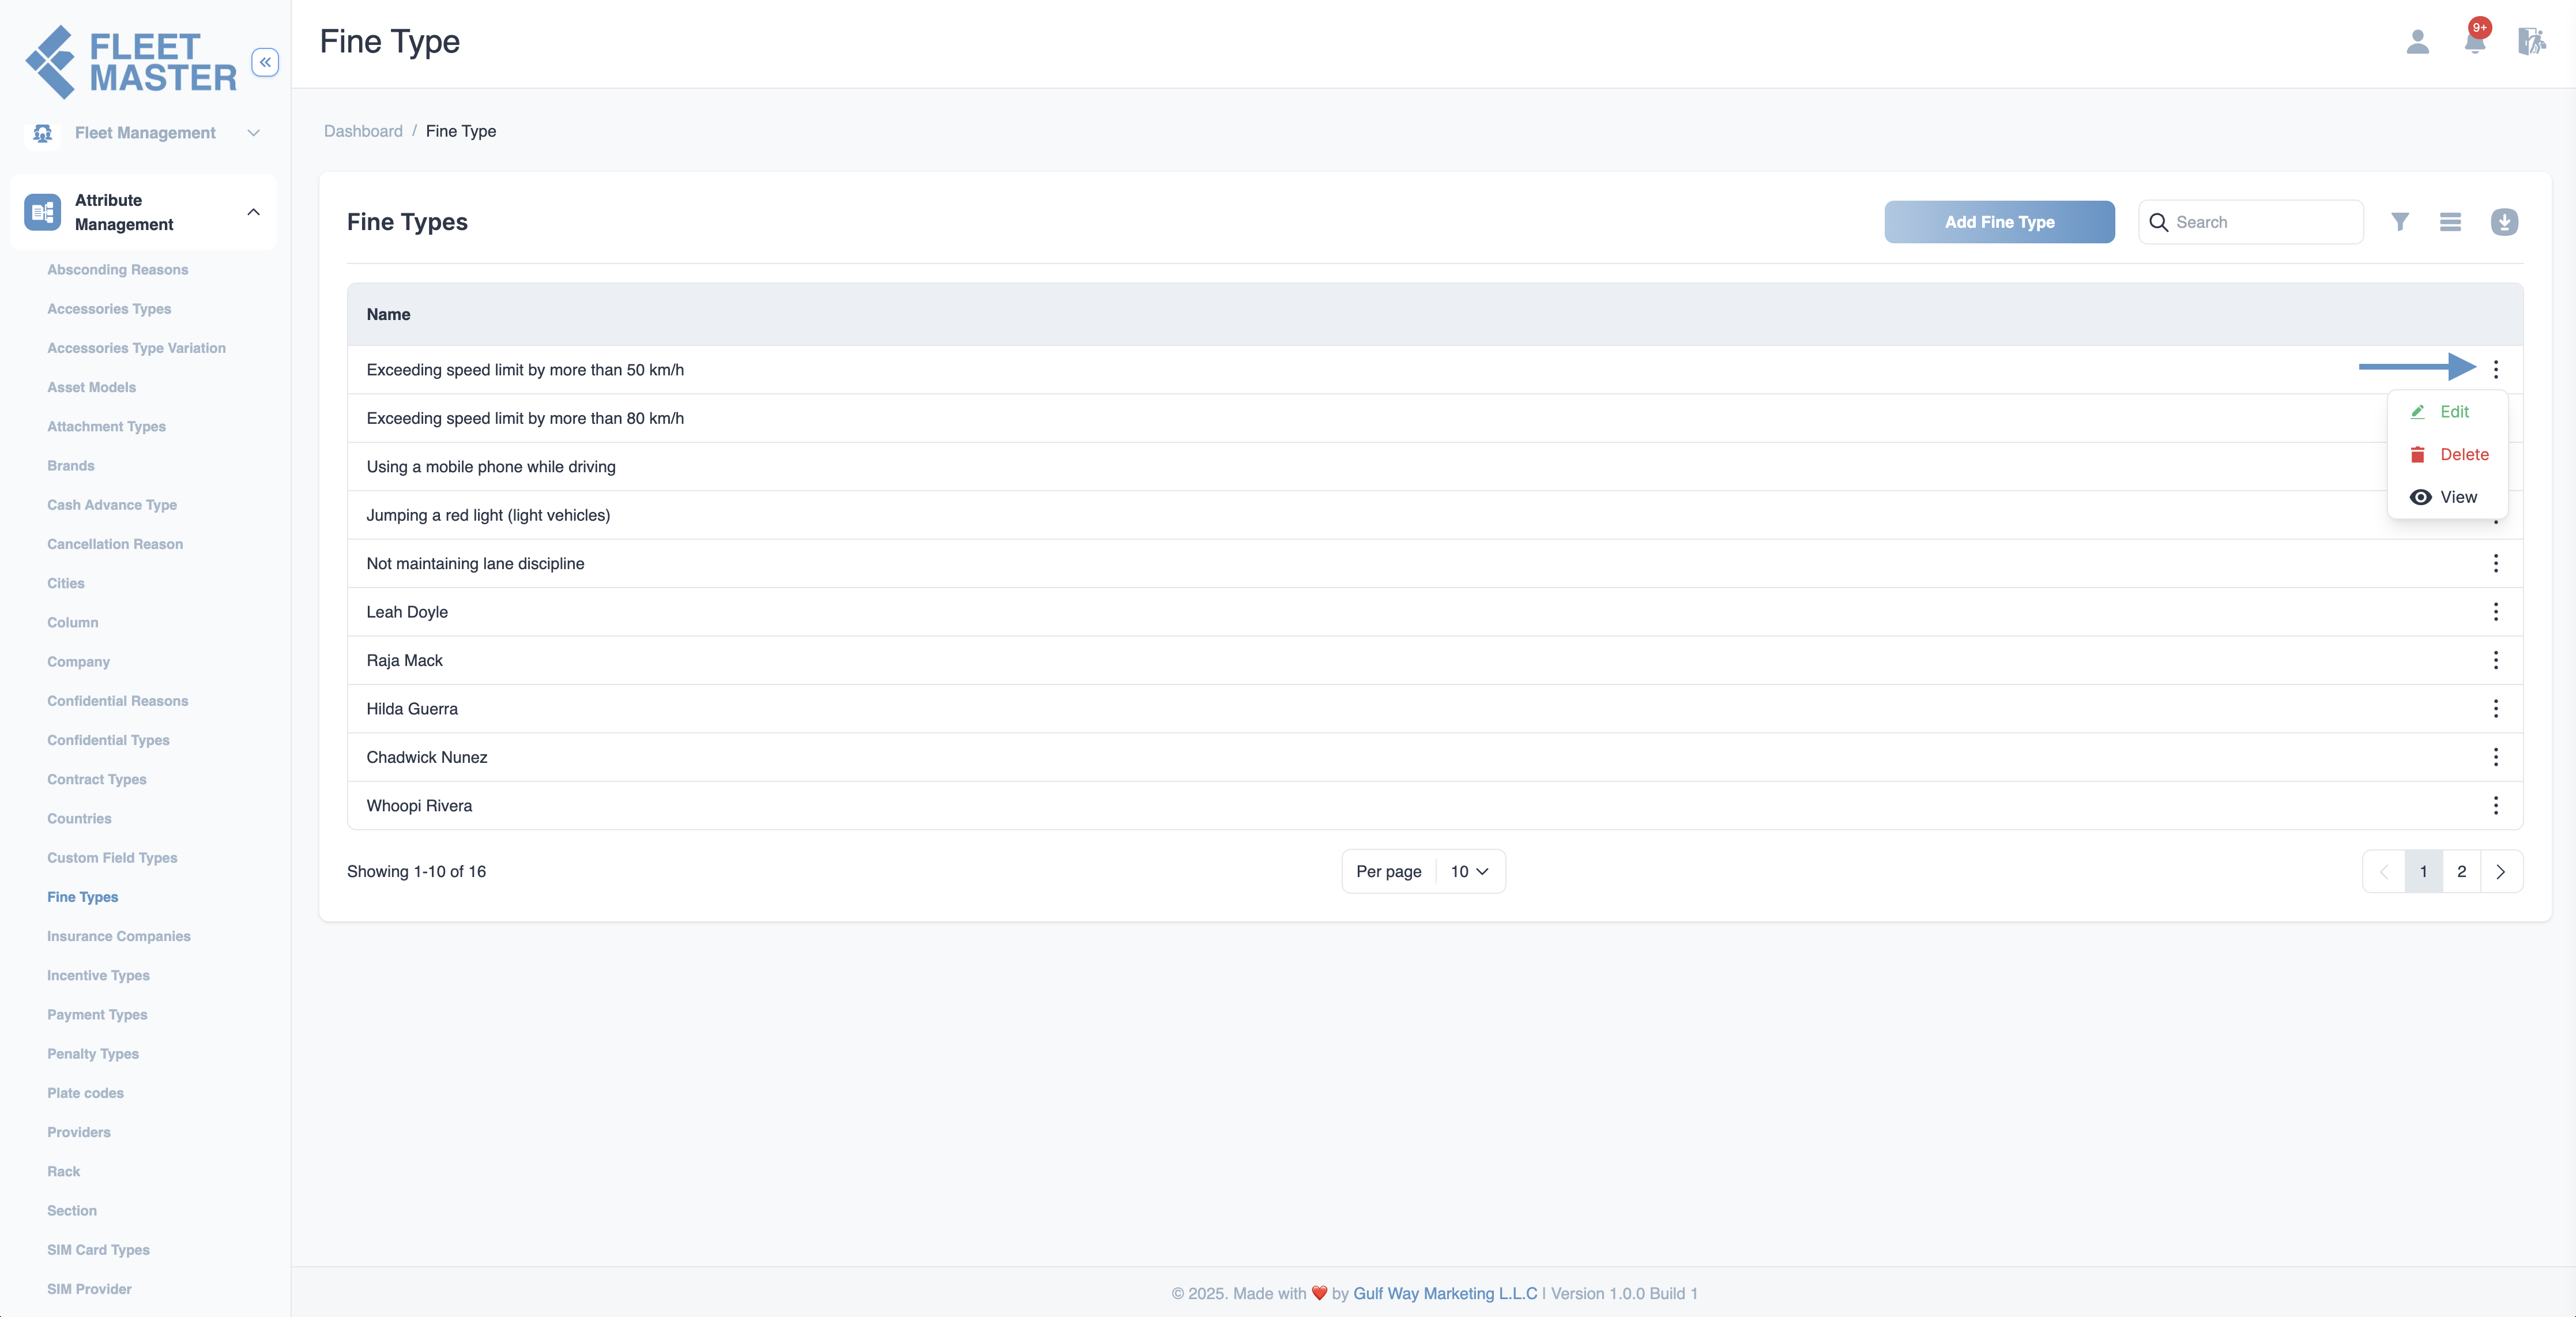Click 'Jumping a red light (light vehicles)' row

point(1435,515)
